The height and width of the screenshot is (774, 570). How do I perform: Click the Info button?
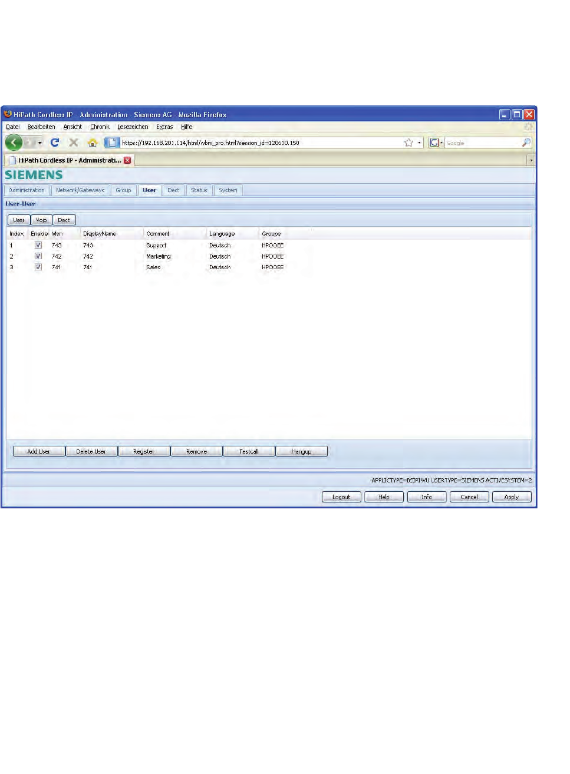[427, 497]
